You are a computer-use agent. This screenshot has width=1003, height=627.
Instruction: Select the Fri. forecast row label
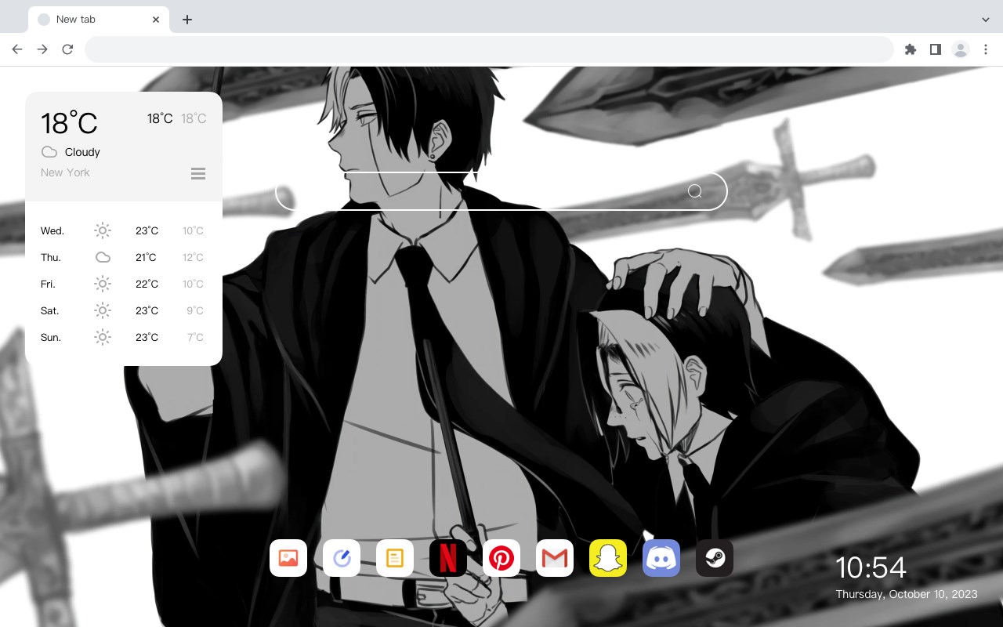click(48, 284)
